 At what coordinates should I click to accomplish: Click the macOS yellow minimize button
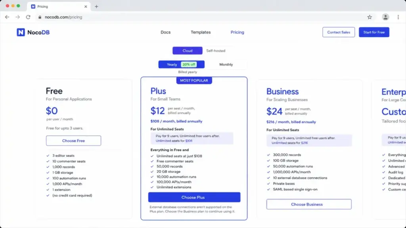[13, 6]
